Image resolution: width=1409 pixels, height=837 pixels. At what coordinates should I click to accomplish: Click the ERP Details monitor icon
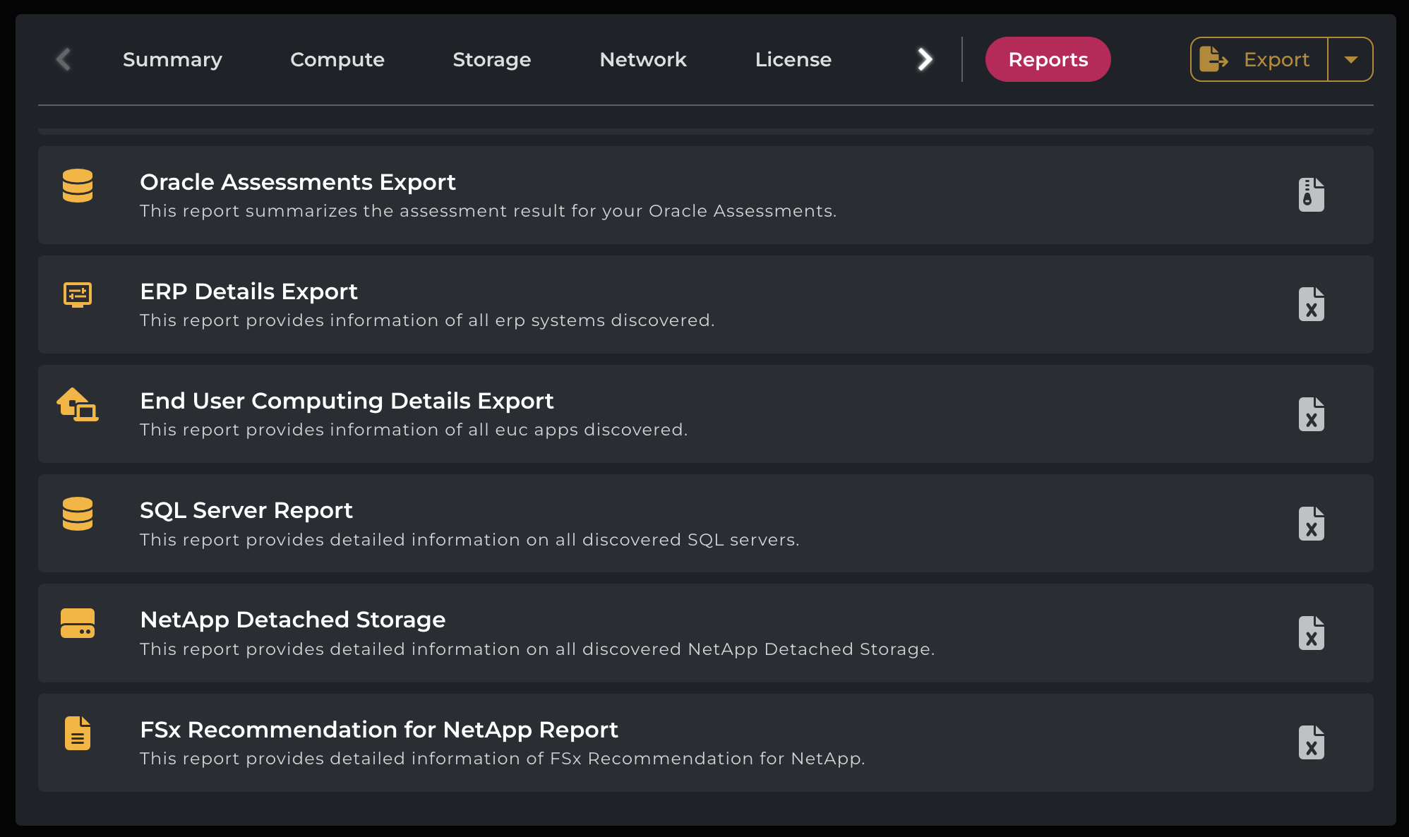pos(78,295)
